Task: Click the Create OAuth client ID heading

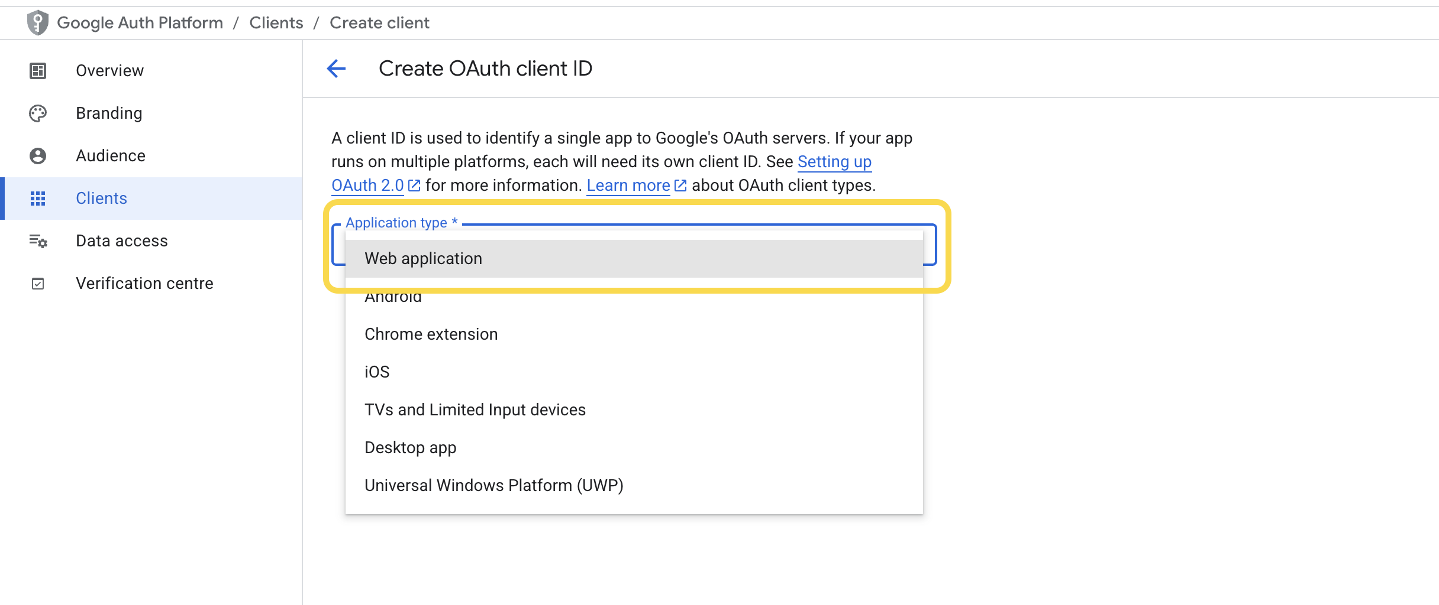Action: tap(485, 69)
